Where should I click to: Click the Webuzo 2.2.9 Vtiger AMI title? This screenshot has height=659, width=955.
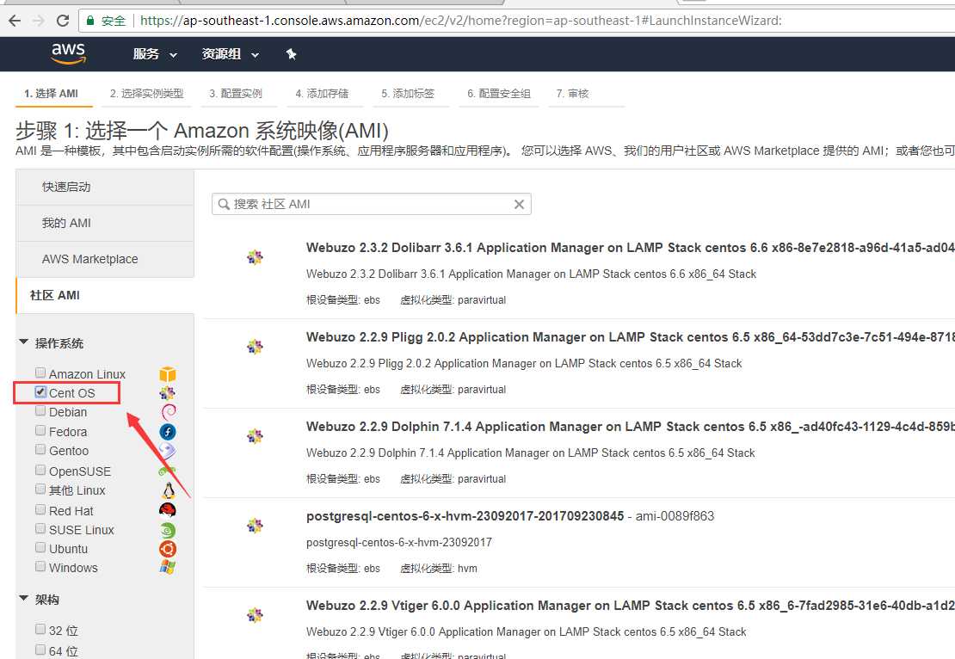click(630, 606)
